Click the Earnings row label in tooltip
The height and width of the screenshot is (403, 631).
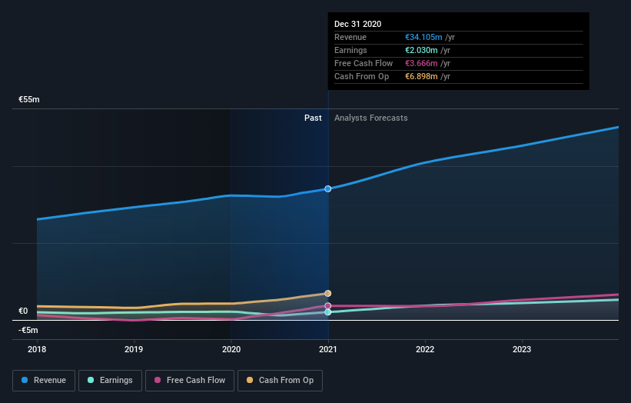[x=350, y=50]
